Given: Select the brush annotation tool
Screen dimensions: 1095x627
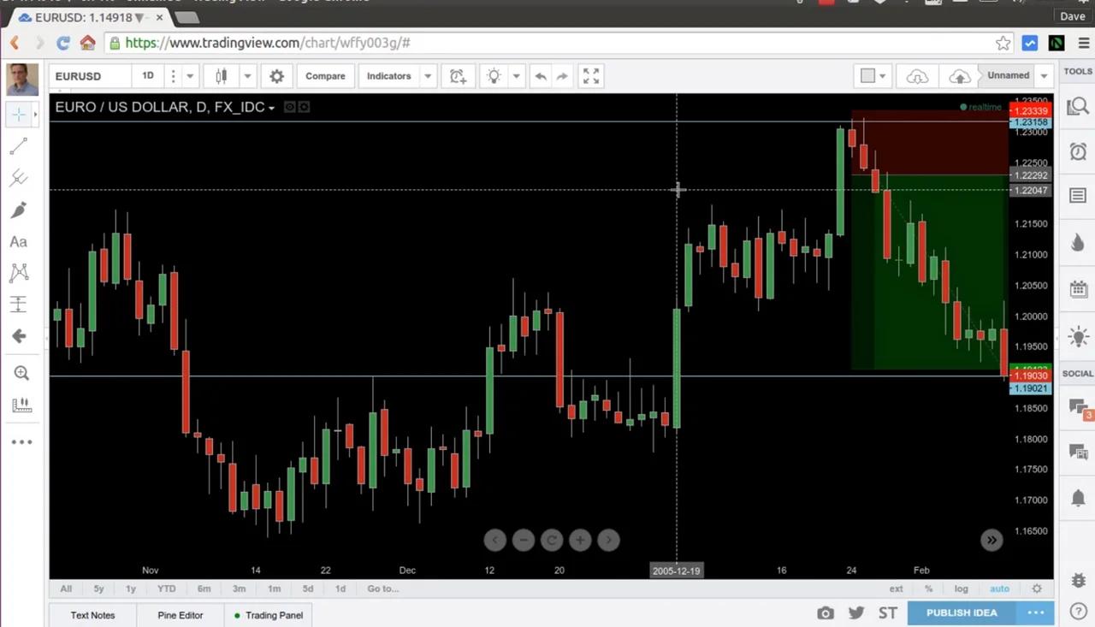Looking at the screenshot, I should (19, 210).
